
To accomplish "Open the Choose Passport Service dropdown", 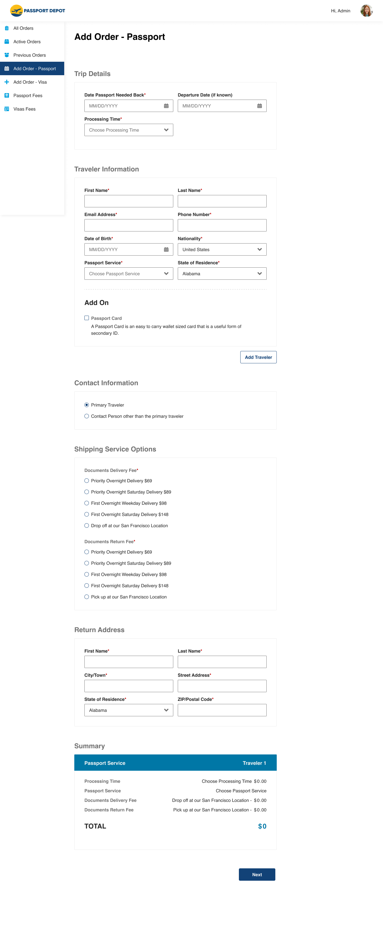I will coord(129,274).
